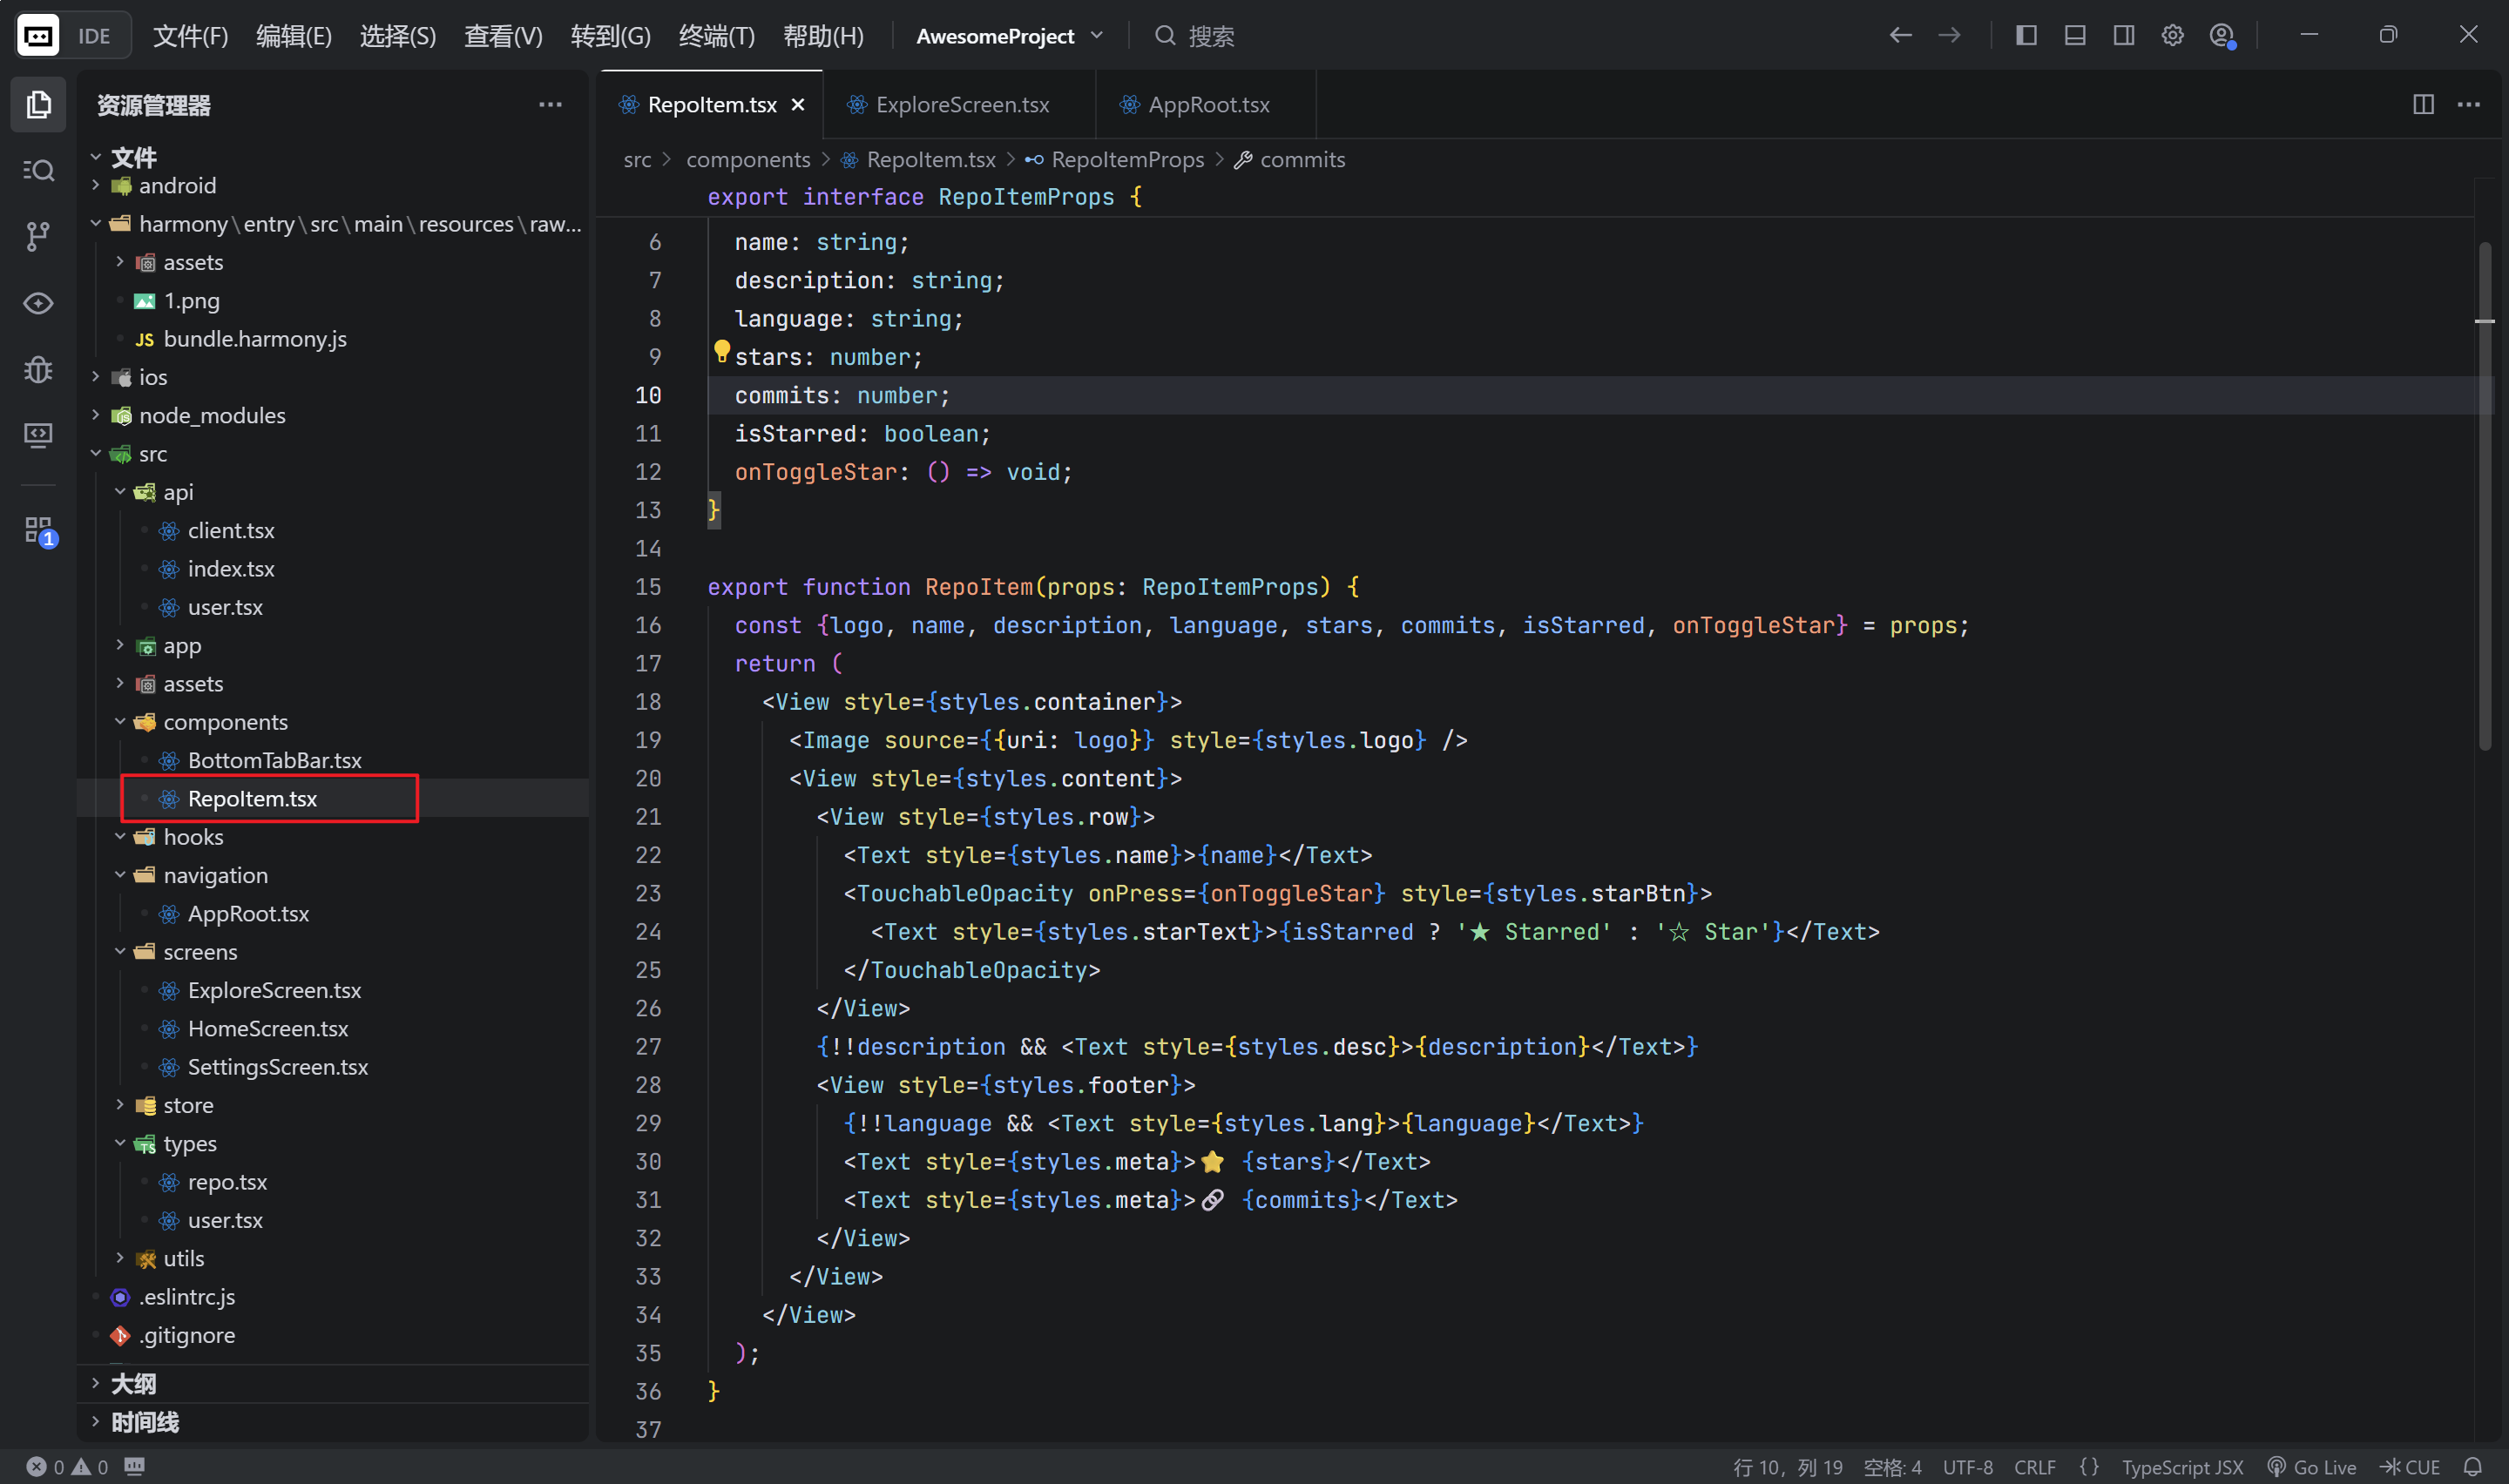The image size is (2509, 1484).
Task: Click the lightbulb quick-fix icon
Action: pos(721,351)
